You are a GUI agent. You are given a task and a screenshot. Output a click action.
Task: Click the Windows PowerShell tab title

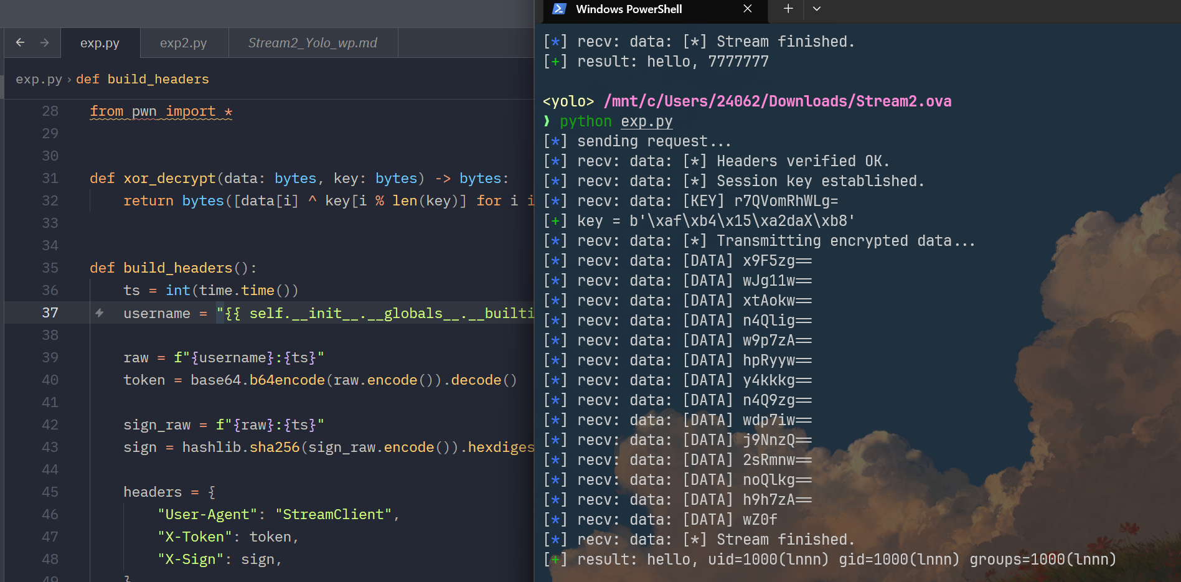pos(629,9)
